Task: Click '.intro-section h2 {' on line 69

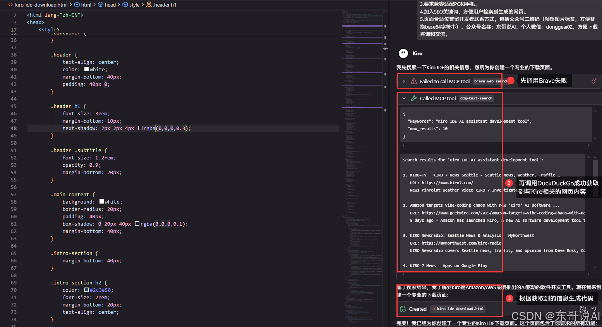Action: [79, 282]
